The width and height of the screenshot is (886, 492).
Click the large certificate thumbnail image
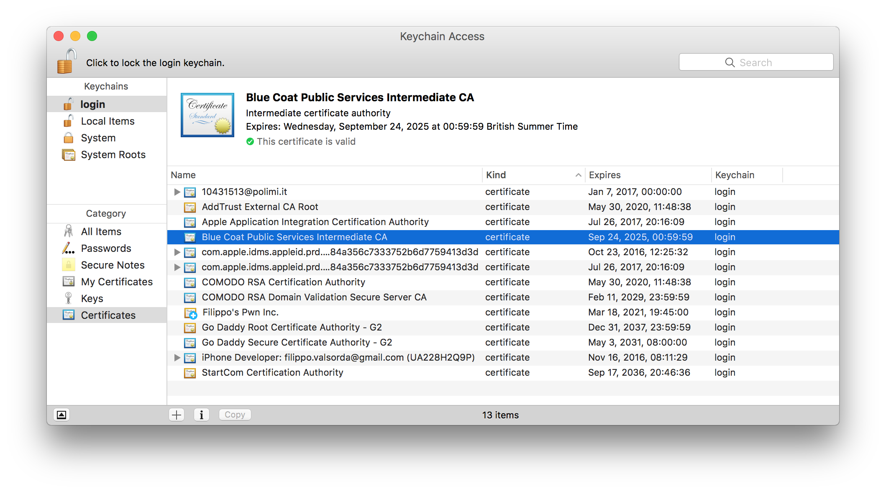(207, 115)
